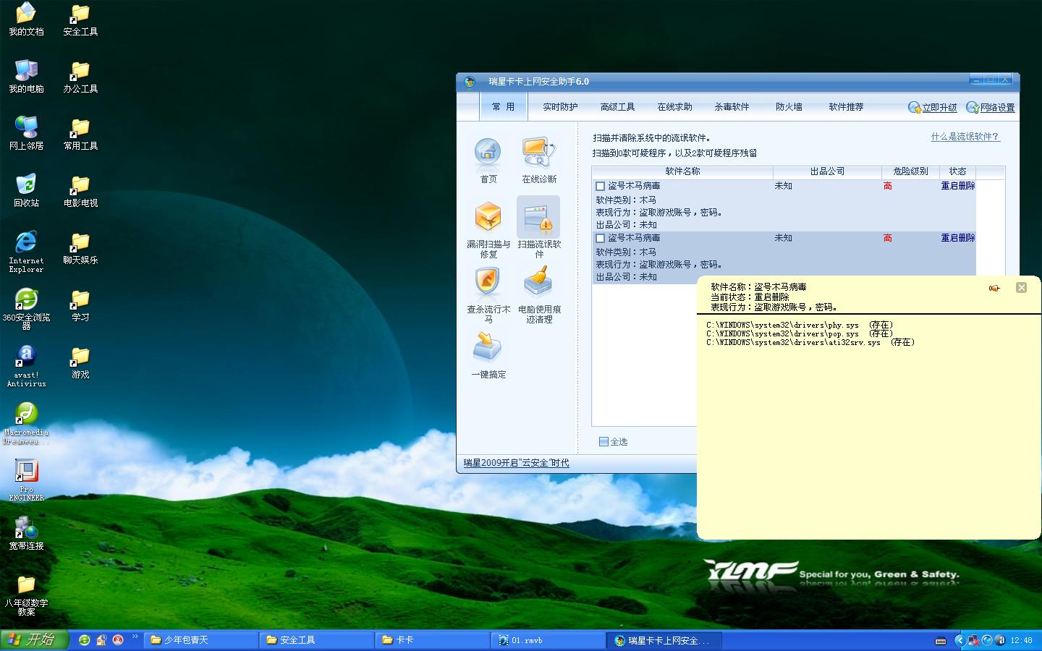Switch to the 少年包青天 taskbar window
The width and height of the screenshot is (1042, 651).
202,640
